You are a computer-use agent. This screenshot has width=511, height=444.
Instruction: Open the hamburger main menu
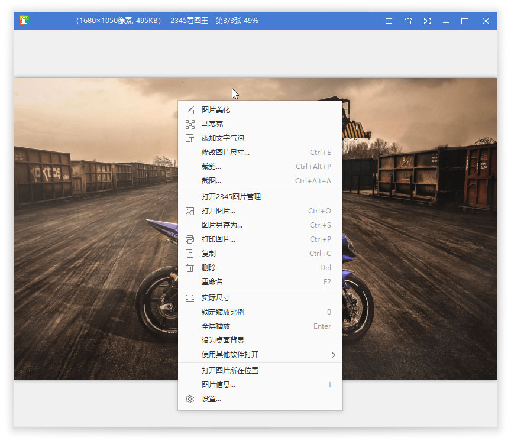(389, 21)
